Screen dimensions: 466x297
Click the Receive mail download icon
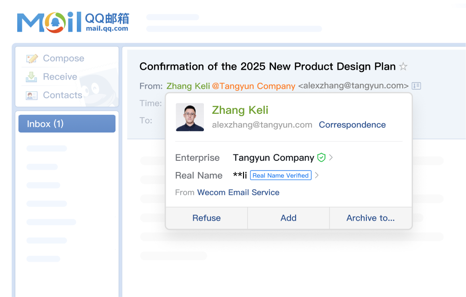click(32, 77)
